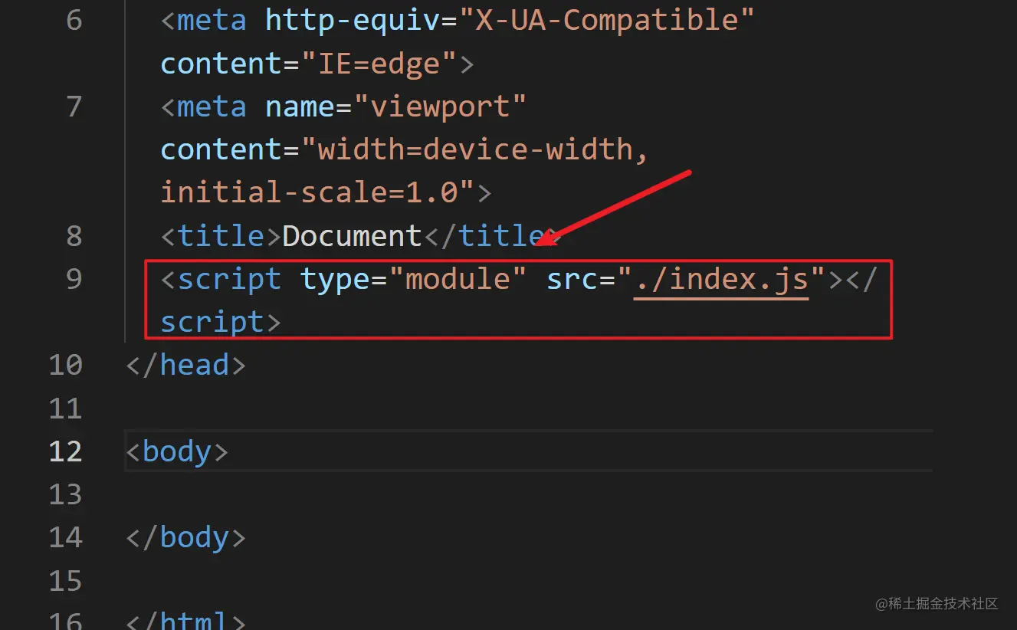
Task: Click the closing body tag on line 14
Action: pyautogui.click(x=186, y=537)
